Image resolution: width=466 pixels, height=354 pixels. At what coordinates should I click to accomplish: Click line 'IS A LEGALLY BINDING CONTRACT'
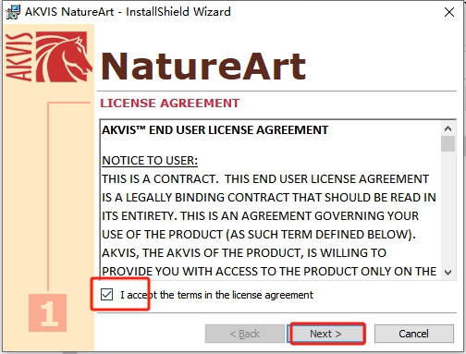(269, 198)
